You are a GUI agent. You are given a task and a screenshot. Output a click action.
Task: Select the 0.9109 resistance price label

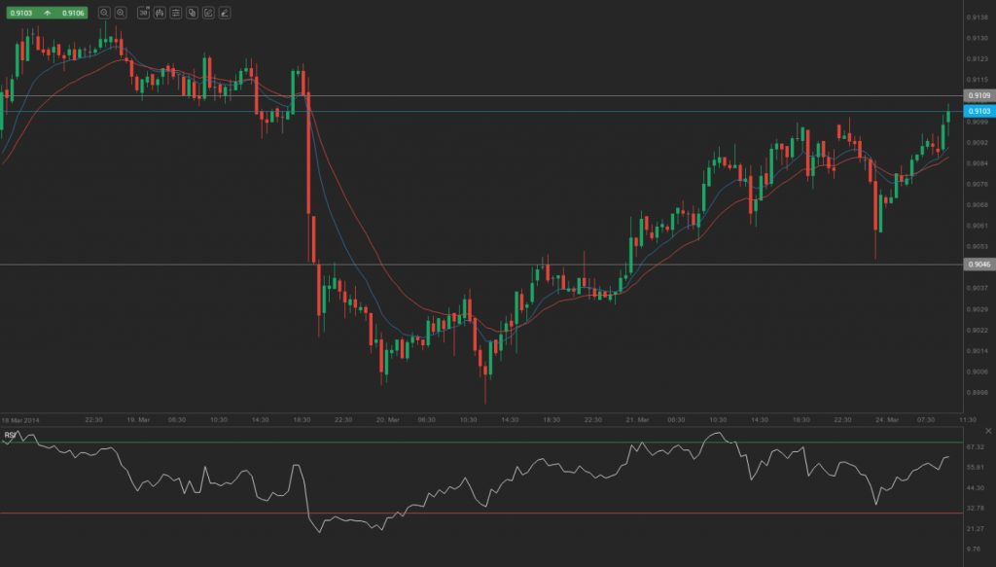point(979,95)
